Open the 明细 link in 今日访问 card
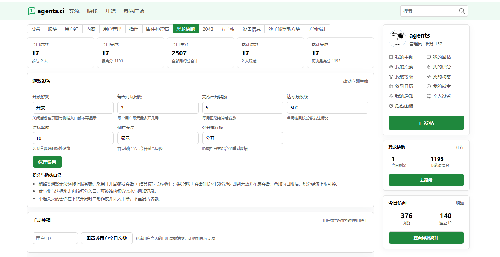The height and width of the screenshot is (257, 500). click(460, 203)
